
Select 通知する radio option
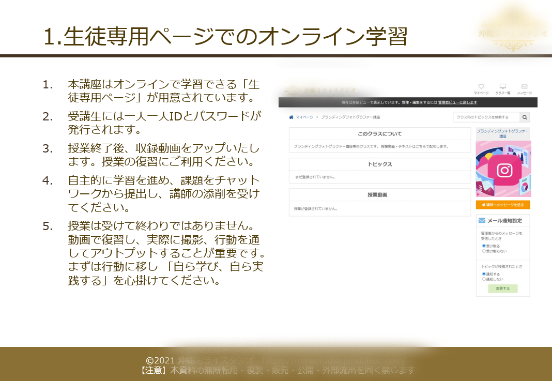point(484,274)
